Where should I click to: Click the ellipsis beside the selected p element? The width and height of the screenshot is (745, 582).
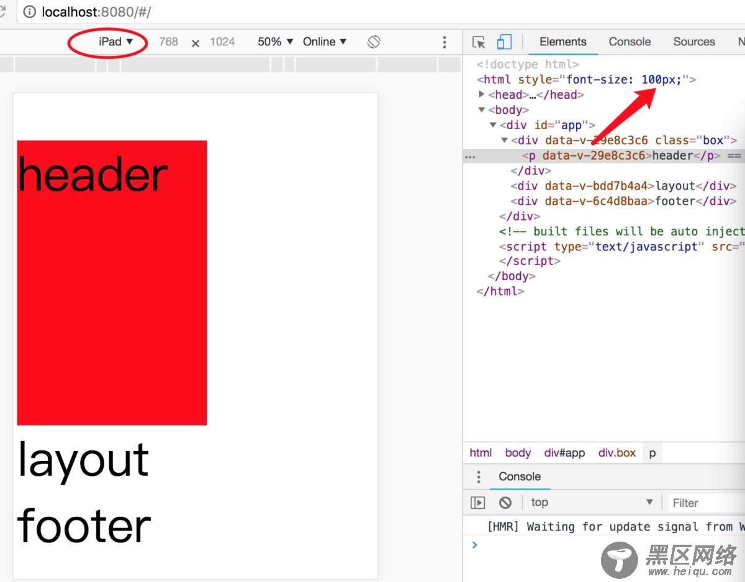(470, 157)
